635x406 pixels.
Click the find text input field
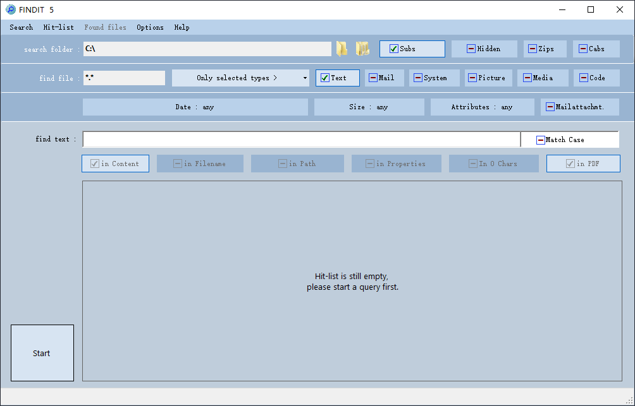click(301, 140)
